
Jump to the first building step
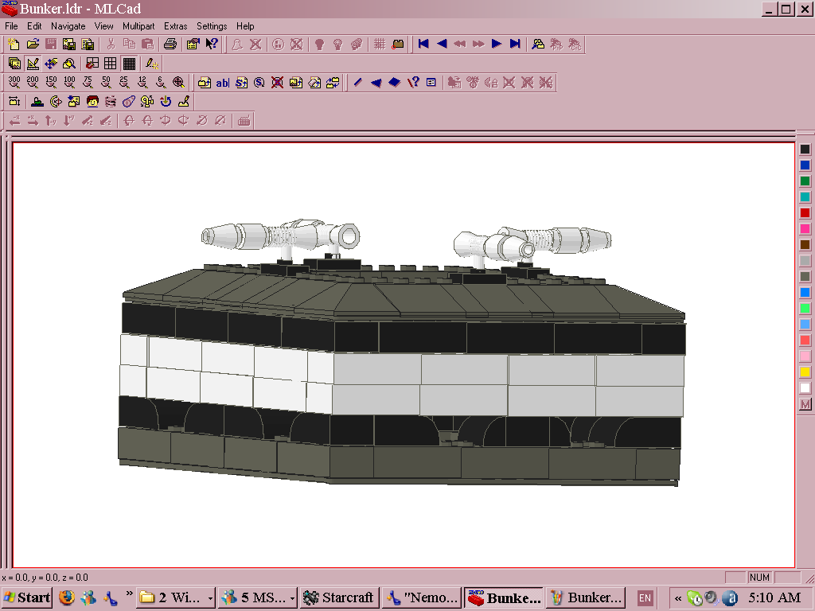tap(423, 45)
